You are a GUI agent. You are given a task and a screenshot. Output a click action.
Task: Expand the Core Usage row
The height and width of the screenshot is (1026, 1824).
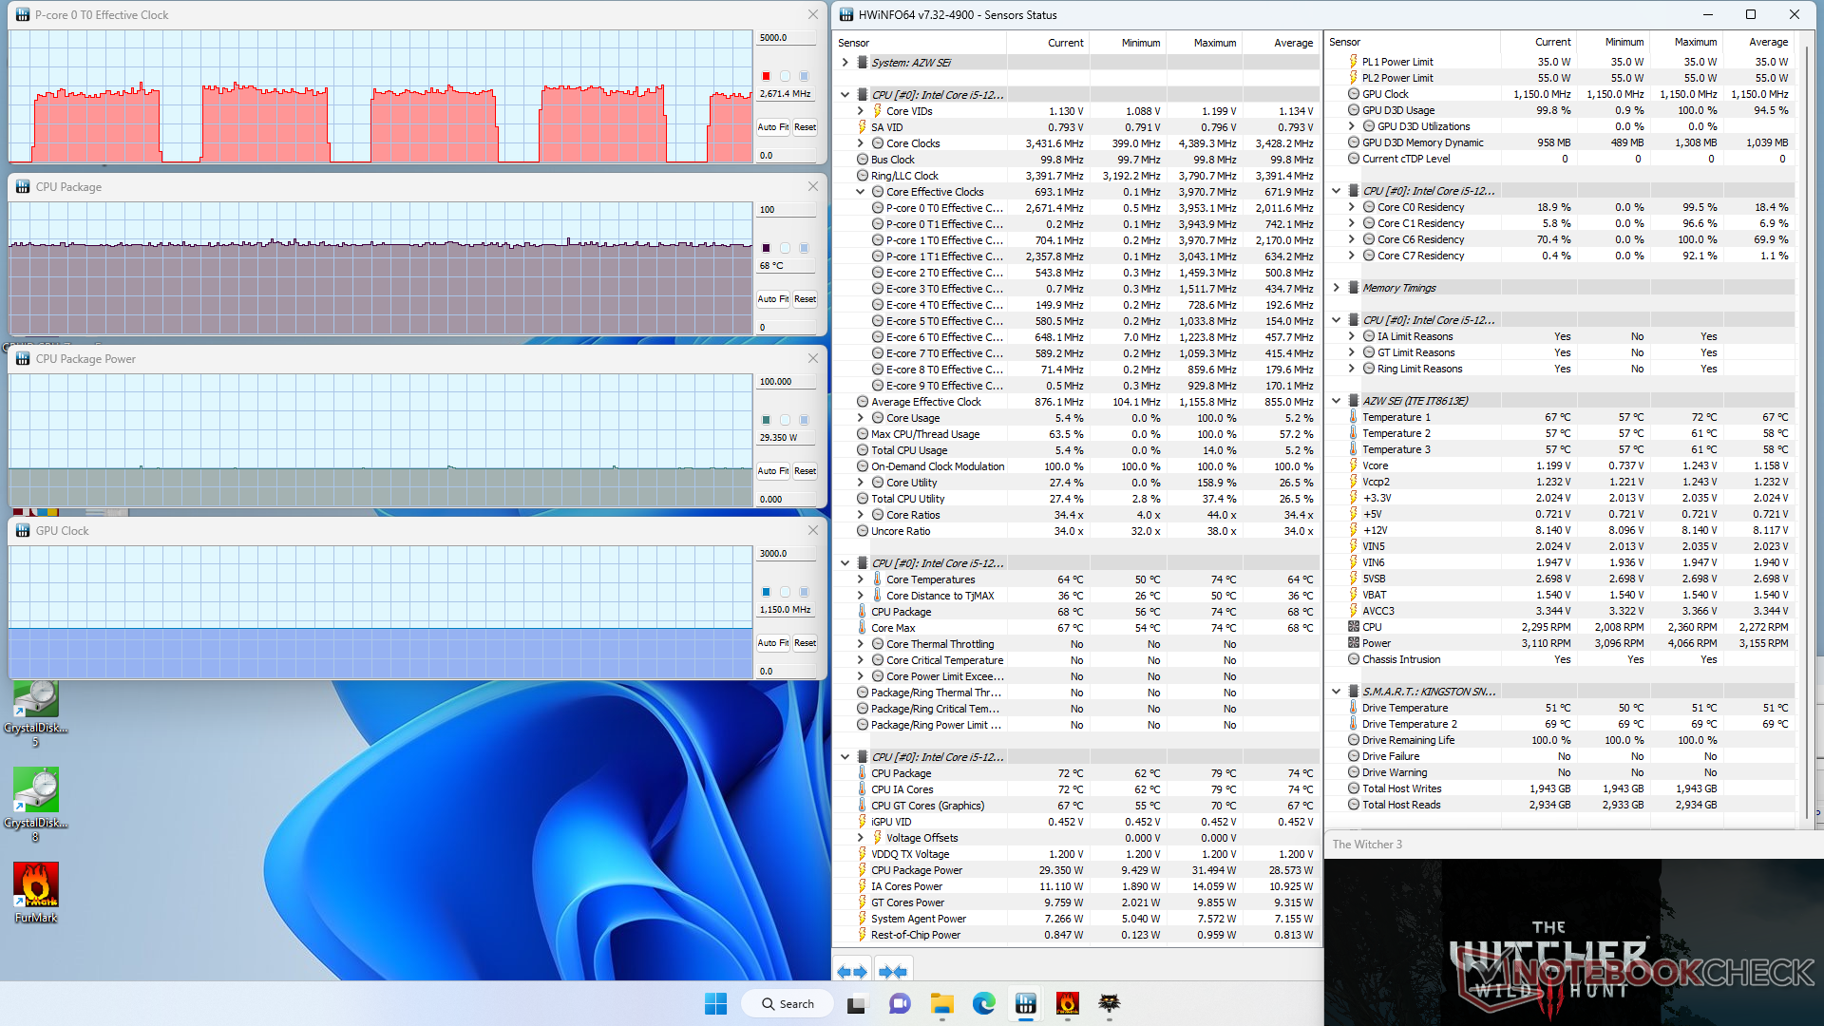click(861, 418)
